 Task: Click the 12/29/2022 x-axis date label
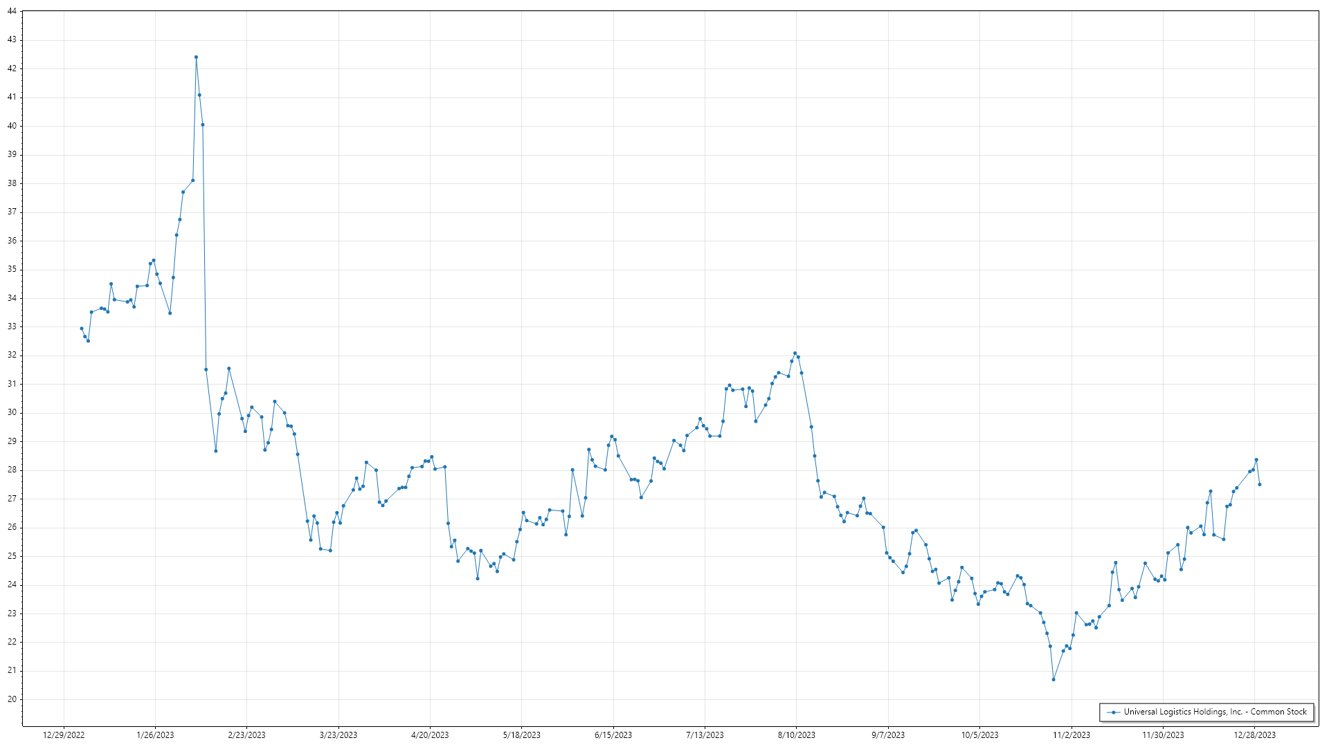click(x=64, y=735)
